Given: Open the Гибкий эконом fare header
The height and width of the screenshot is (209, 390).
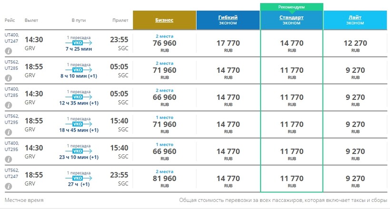Looking at the screenshot, I should [228, 20].
